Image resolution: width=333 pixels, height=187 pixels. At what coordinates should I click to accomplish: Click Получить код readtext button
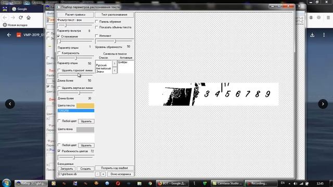114,168
